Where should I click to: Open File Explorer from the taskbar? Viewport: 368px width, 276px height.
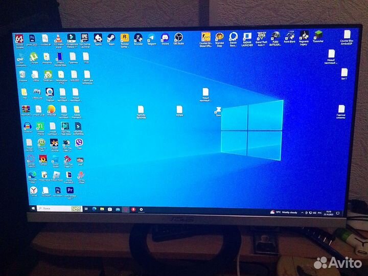tap(102, 209)
